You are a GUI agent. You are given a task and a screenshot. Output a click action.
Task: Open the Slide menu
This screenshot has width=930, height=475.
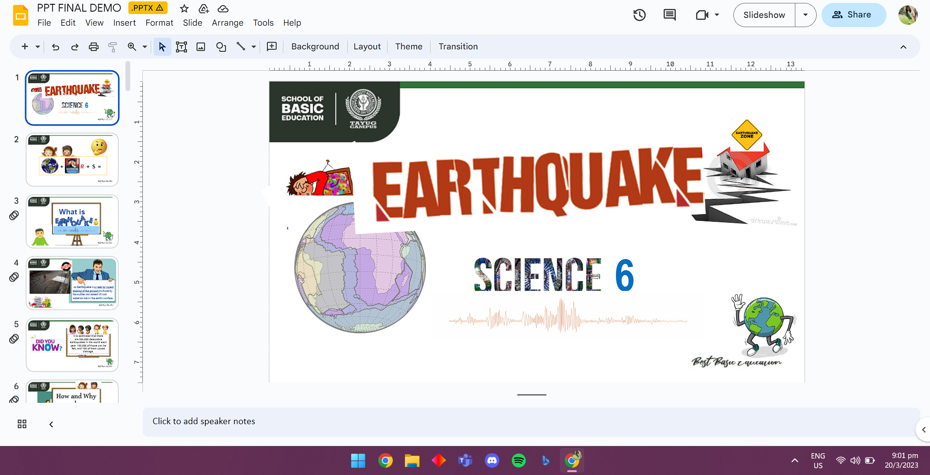(x=192, y=23)
